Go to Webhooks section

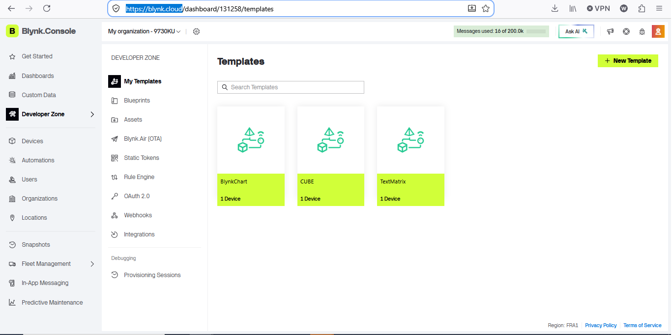coord(138,215)
